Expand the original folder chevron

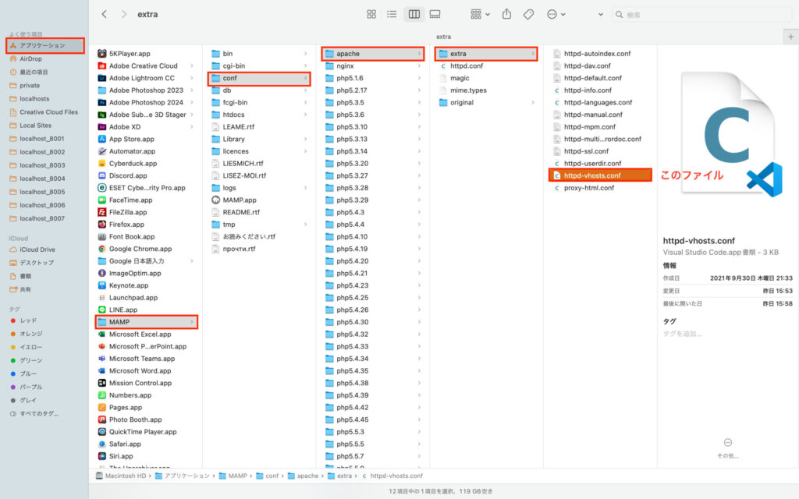click(x=533, y=102)
